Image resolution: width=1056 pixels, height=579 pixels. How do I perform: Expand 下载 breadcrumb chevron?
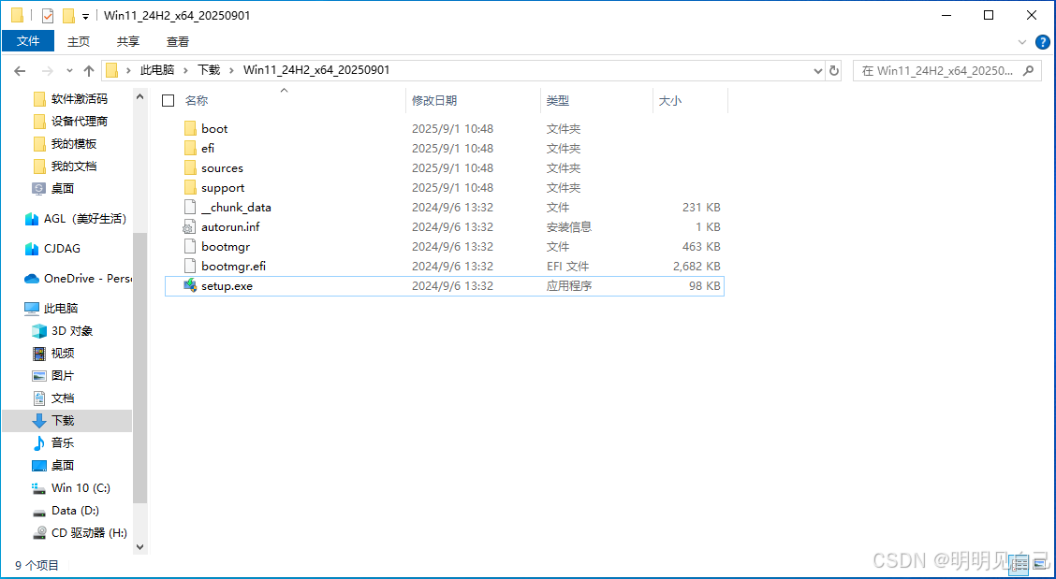click(231, 70)
